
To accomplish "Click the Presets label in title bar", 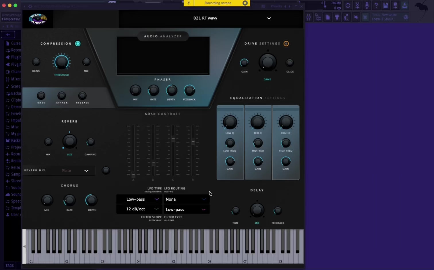I will [x=276, y=6].
